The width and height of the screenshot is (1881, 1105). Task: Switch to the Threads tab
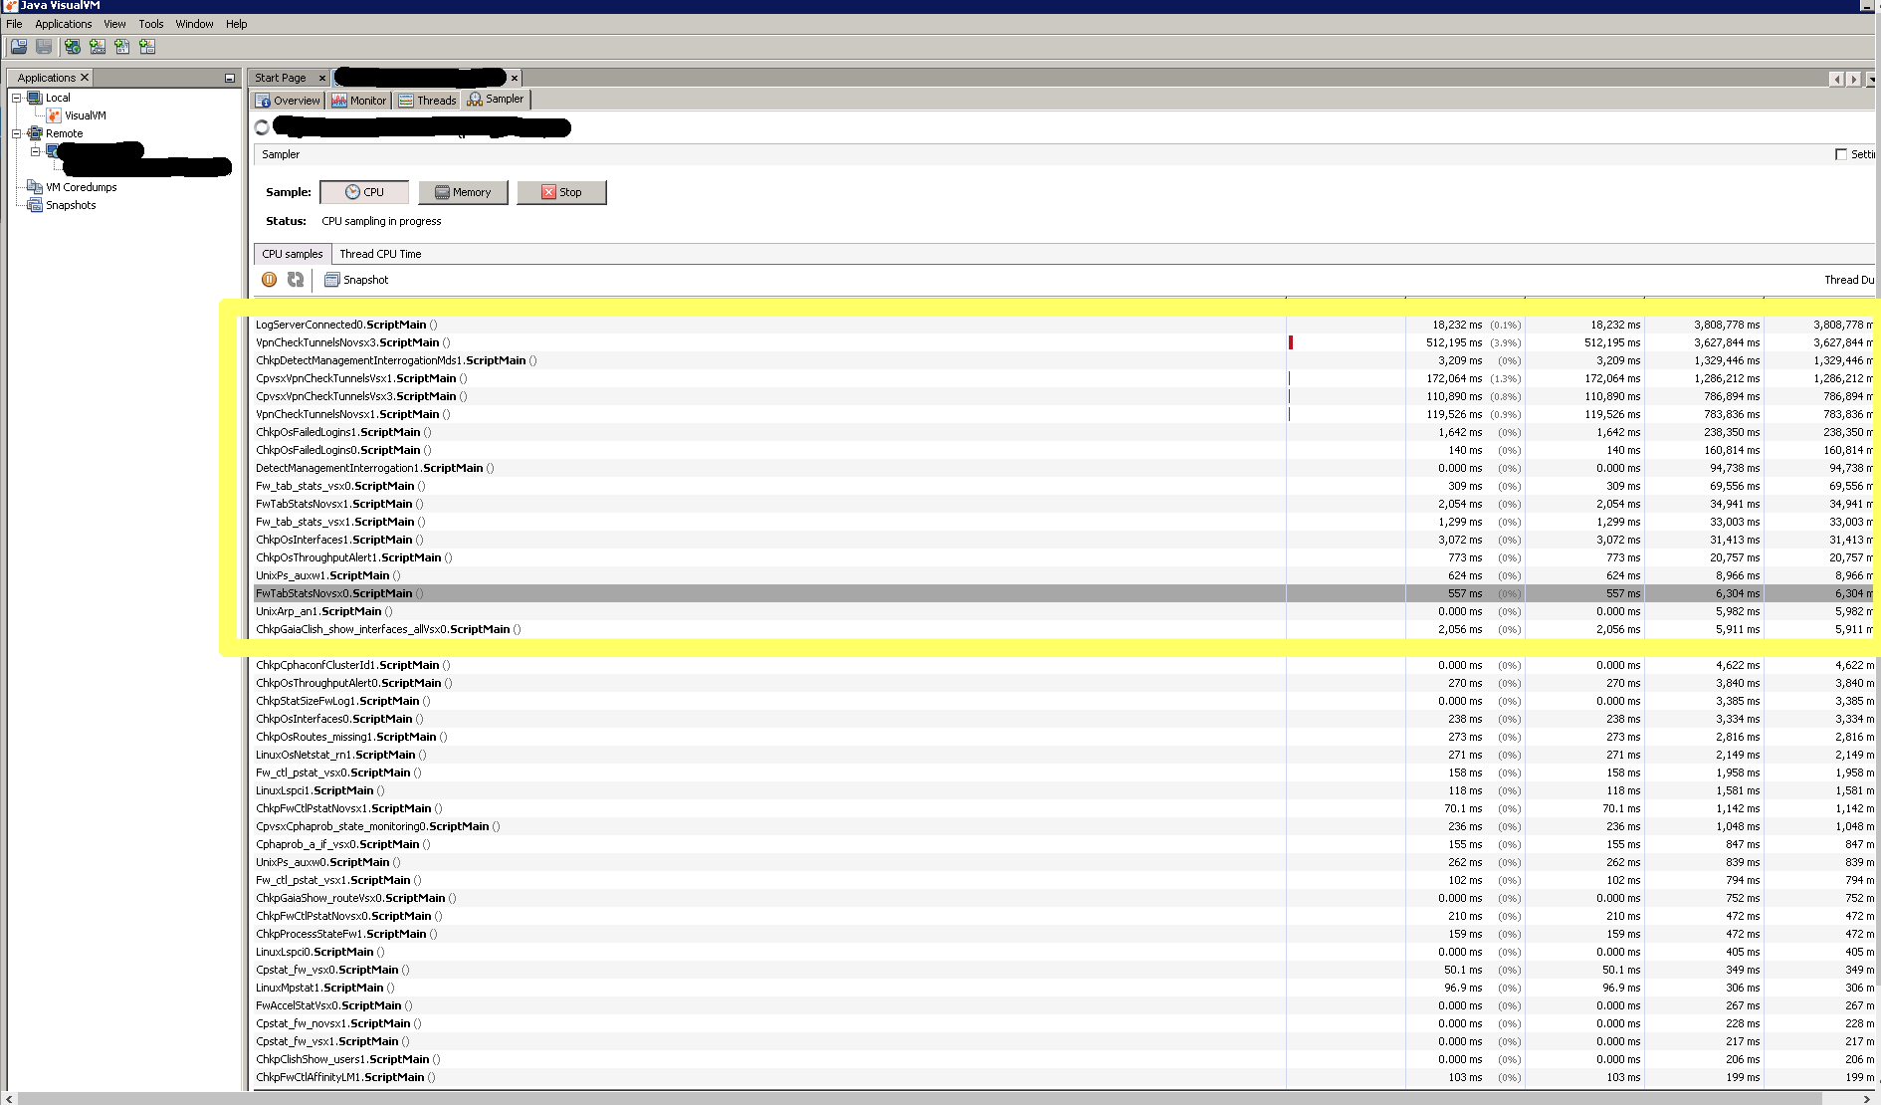427,101
